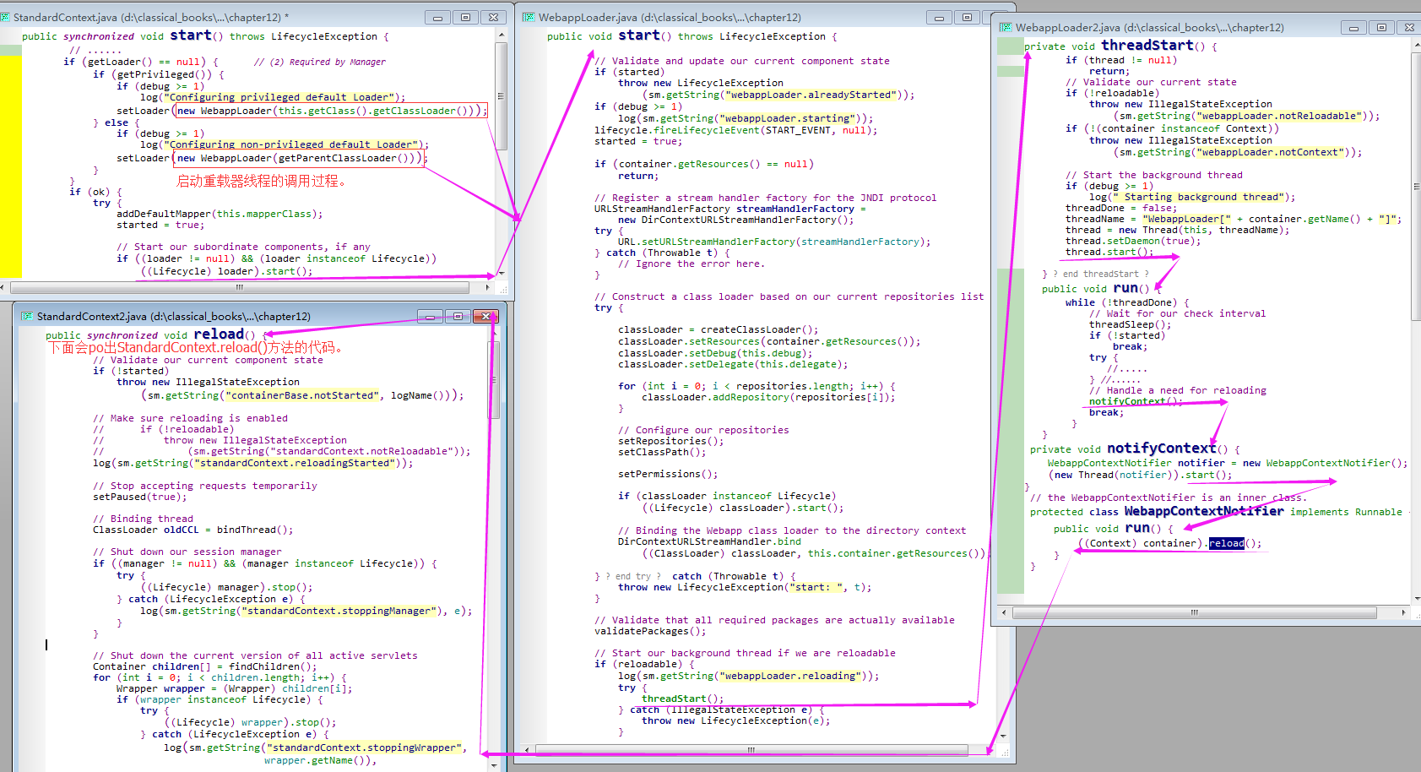Click the 'reload' method name in StandardContext2.java
The width and height of the screenshot is (1421, 772).
point(219,334)
